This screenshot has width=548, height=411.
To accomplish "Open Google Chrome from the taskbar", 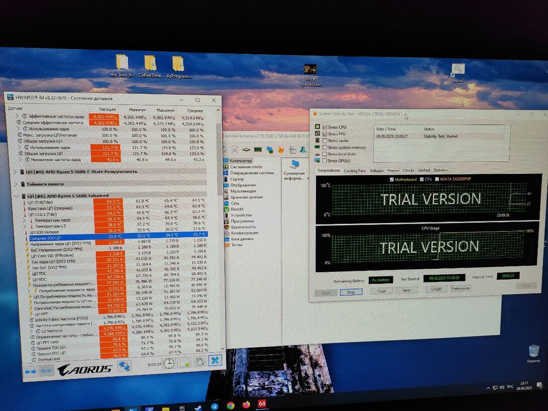I will tap(230, 405).
